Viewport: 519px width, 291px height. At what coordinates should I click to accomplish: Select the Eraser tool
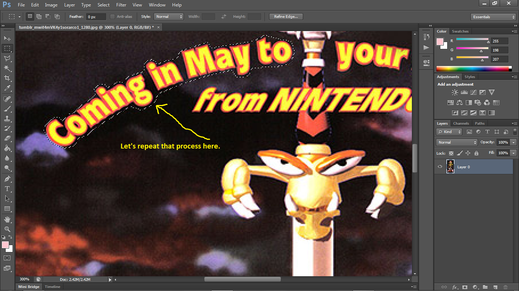click(x=7, y=138)
